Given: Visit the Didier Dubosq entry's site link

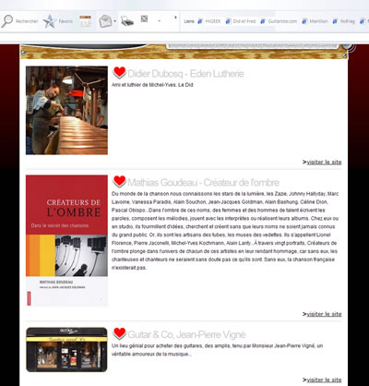Looking at the screenshot, I should point(324,162).
